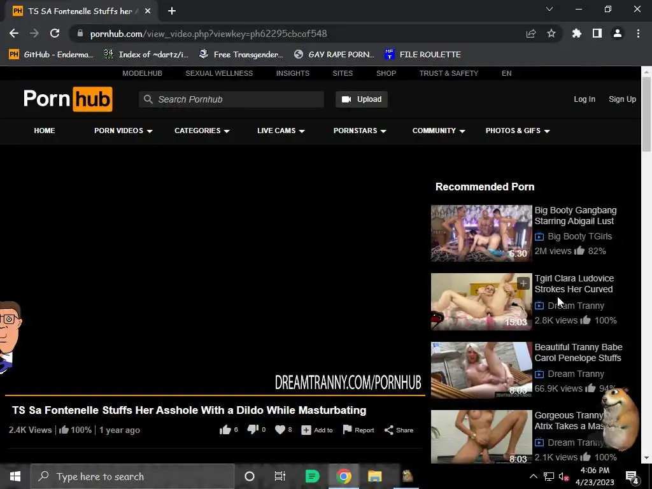Open the MODELHUB top menu link

coord(142,73)
